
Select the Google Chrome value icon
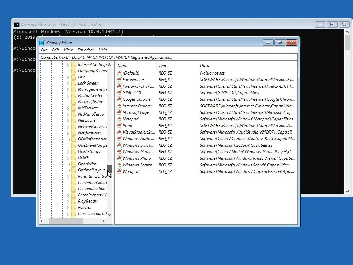coord(119,99)
